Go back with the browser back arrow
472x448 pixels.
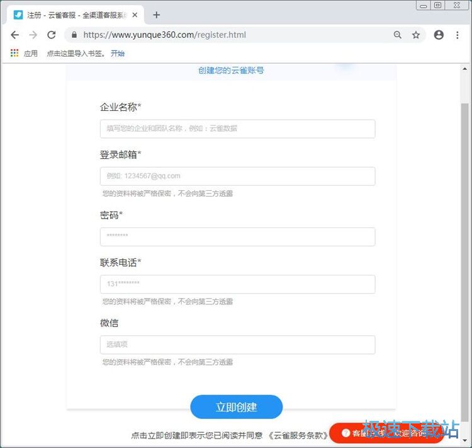[14, 35]
